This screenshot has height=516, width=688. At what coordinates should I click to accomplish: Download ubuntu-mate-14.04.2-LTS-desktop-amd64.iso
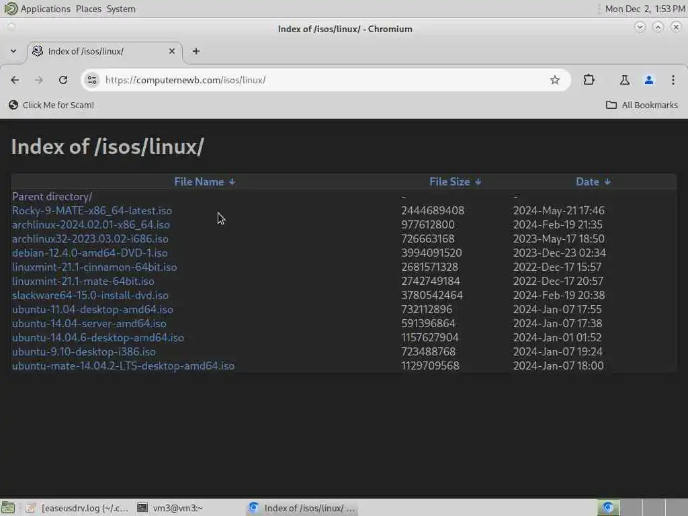click(x=124, y=365)
